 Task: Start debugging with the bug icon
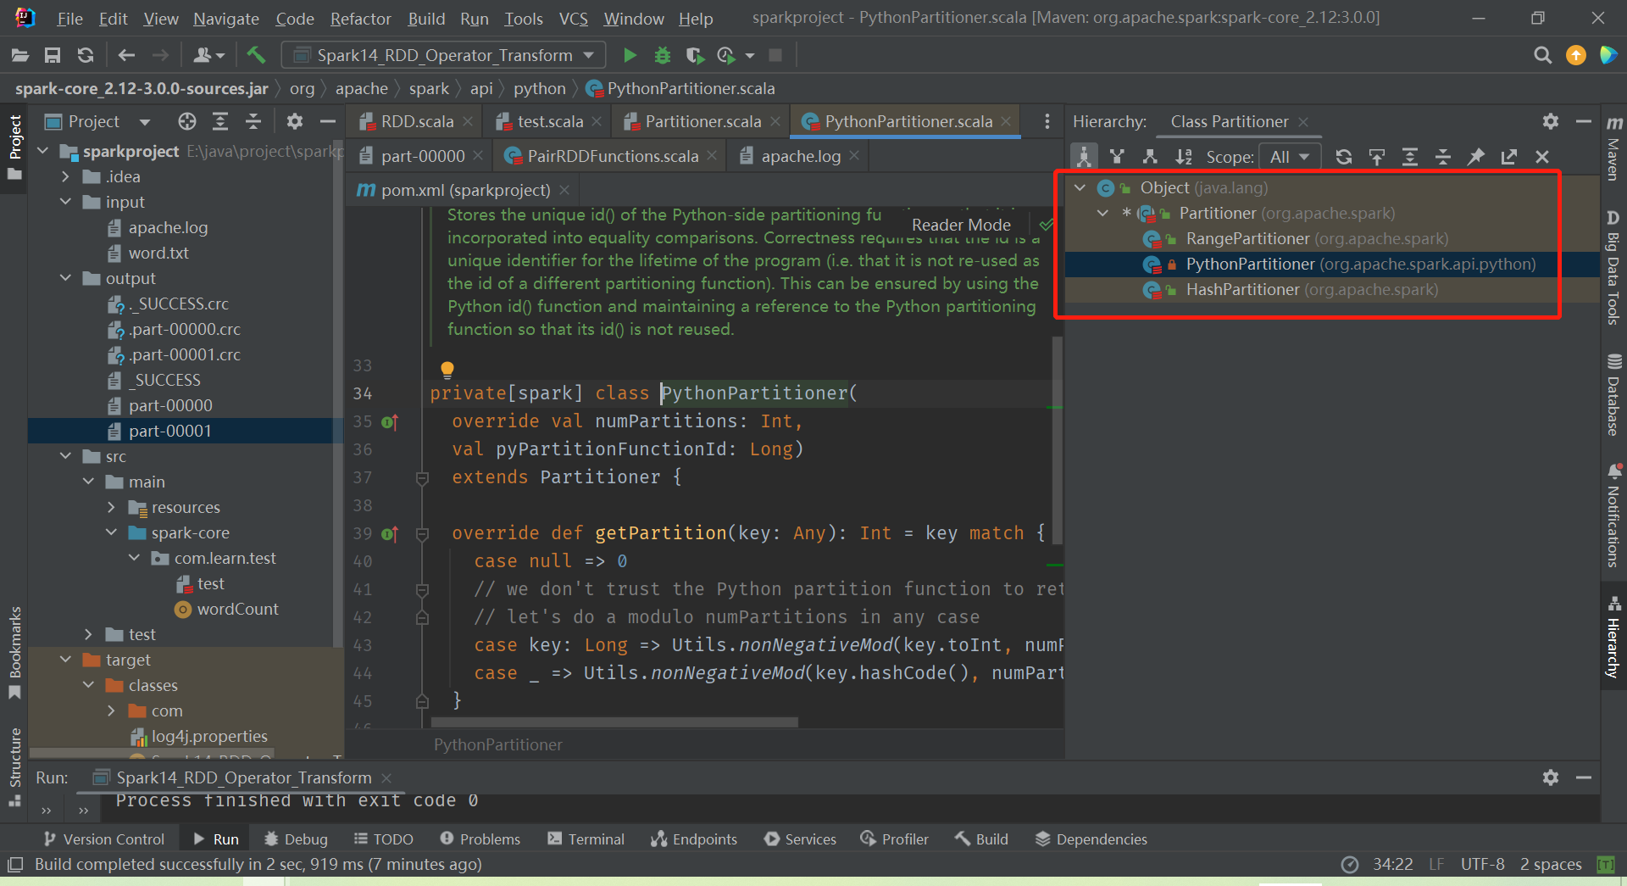pyautogui.click(x=663, y=55)
